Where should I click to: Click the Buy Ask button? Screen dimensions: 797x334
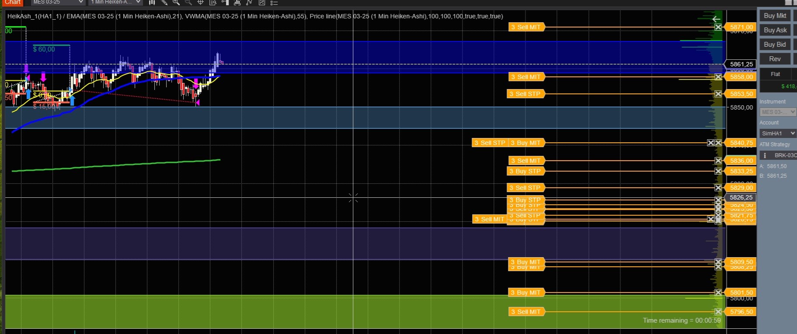point(775,30)
